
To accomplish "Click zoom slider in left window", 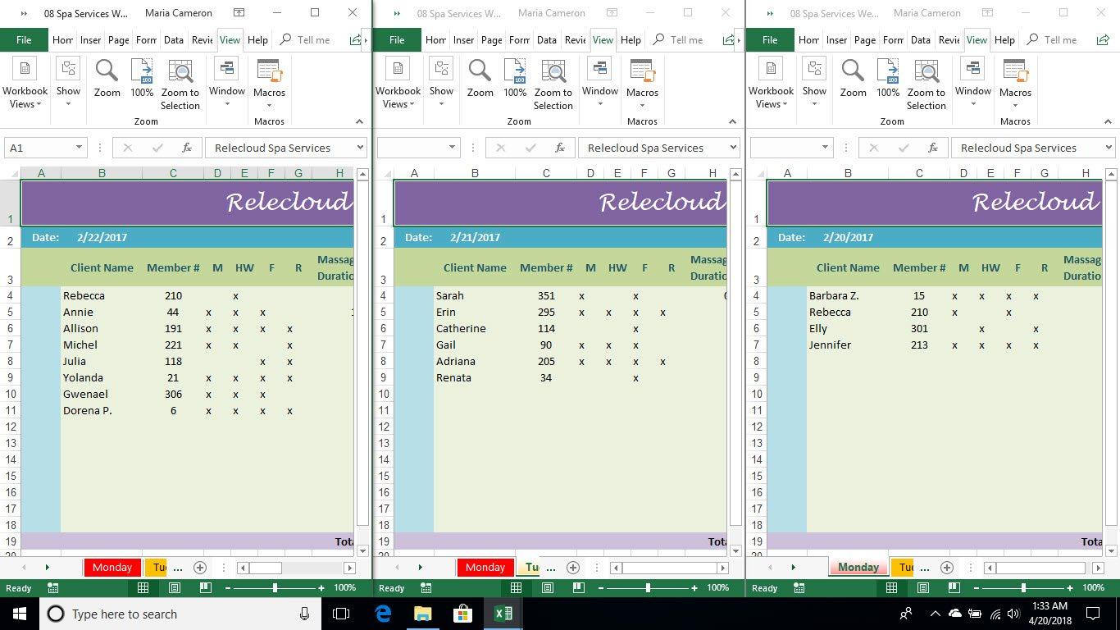I will click(x=275, y=587).
